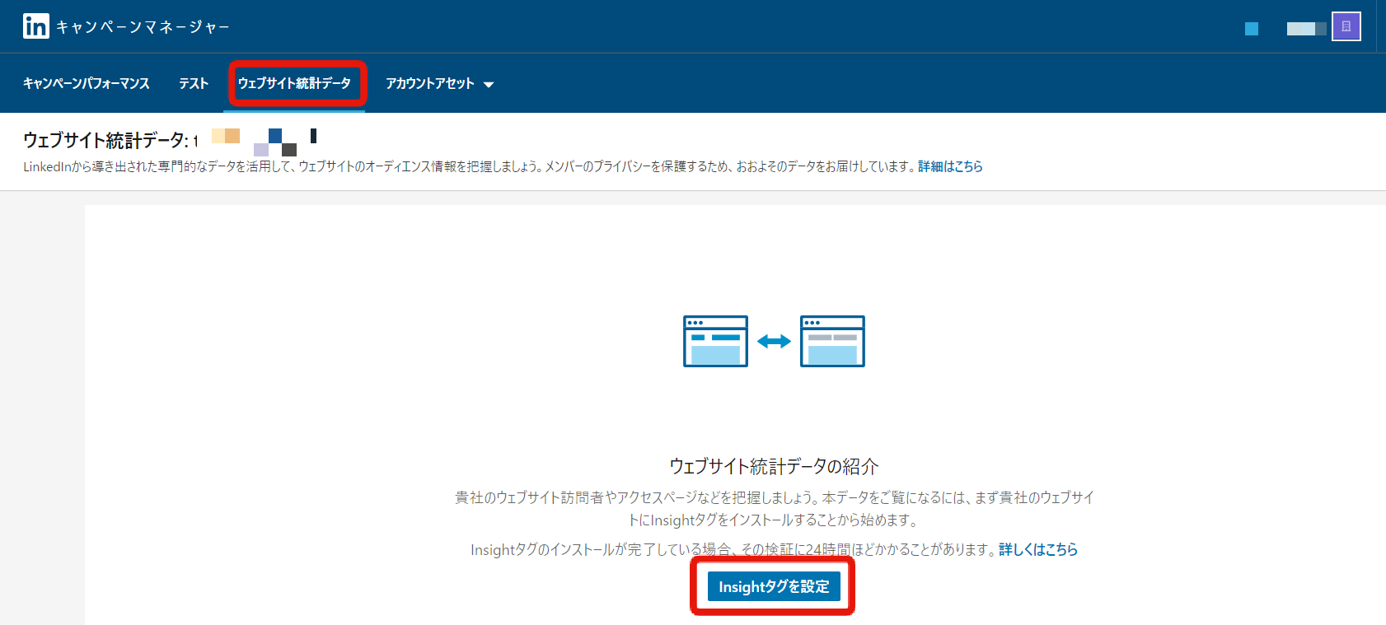1386x625 pixels.
Task: Switch to the テスト tab
Action: (x=194, y=83)
